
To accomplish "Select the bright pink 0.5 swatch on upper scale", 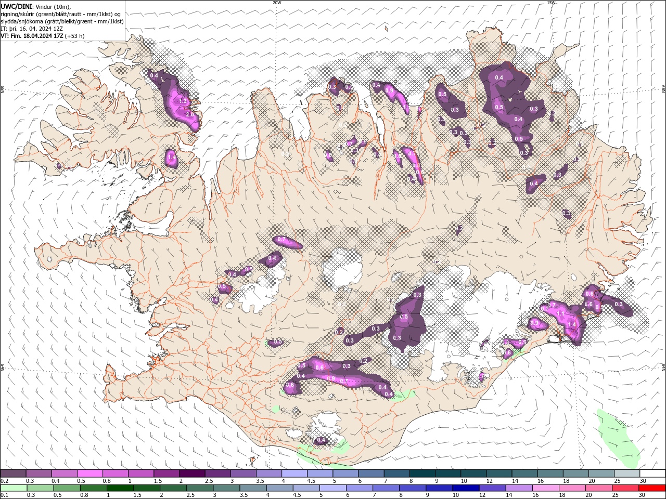I will tap(90, 474).
